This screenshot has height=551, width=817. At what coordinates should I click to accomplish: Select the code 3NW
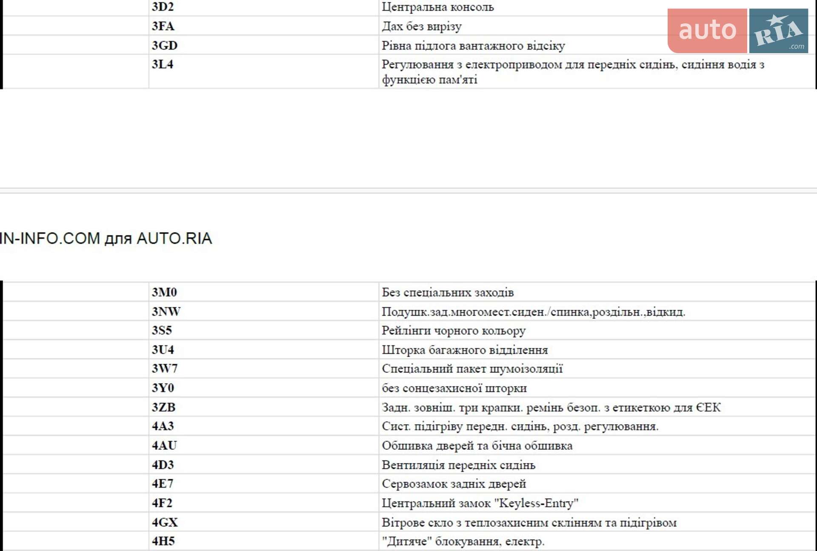click(166, 311)
